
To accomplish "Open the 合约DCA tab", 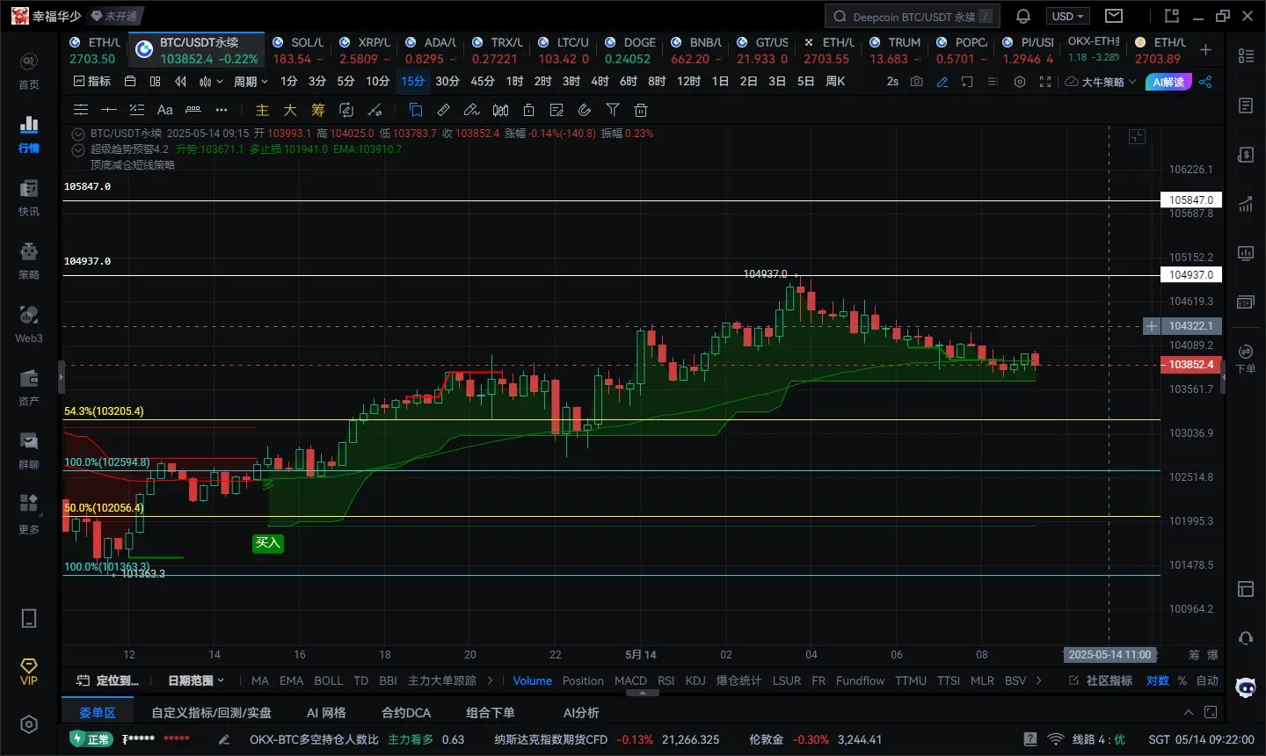I will pos(406,712).
